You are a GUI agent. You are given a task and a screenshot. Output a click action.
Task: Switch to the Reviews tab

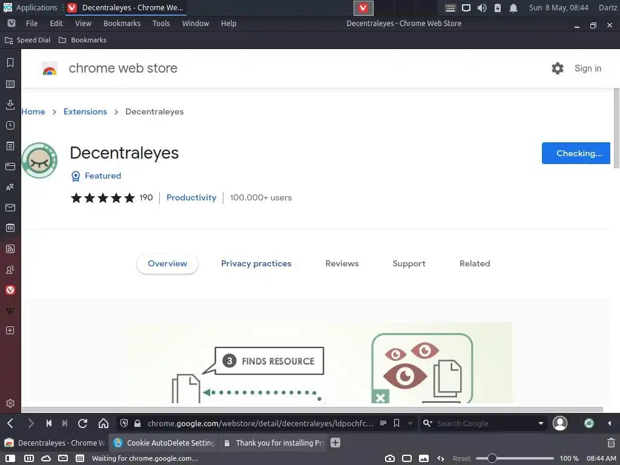tap(342, 264)
